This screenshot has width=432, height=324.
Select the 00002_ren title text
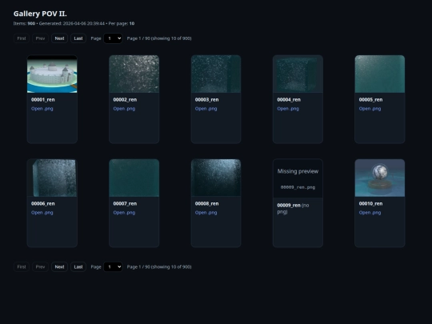coord(125,100)
